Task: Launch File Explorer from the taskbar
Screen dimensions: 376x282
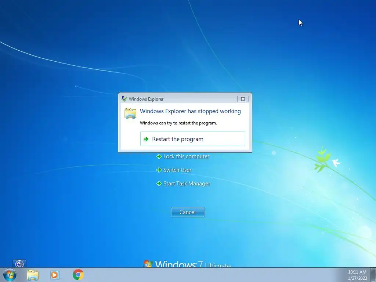Action: [x=33, y=275]
